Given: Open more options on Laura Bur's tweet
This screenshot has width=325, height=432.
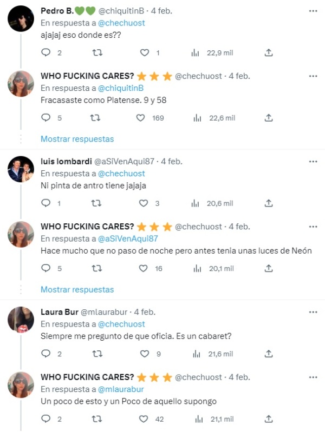Looking at the screenshot, I should [x=313, y=312].
